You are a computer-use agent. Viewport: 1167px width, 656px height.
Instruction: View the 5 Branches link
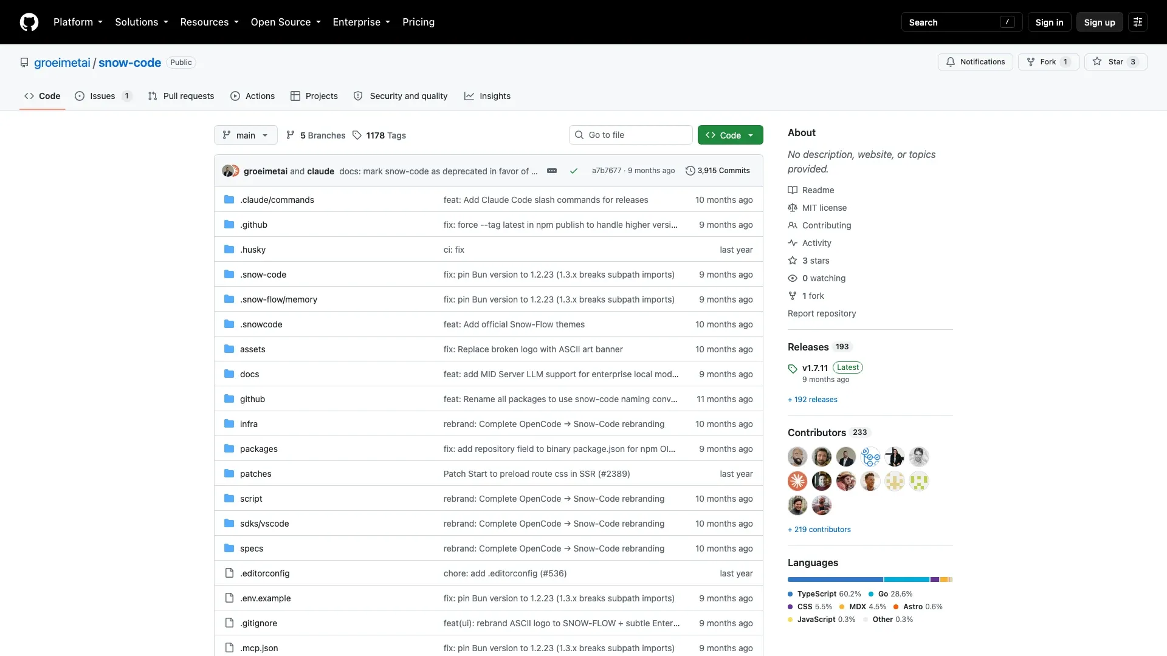[315, 135]
